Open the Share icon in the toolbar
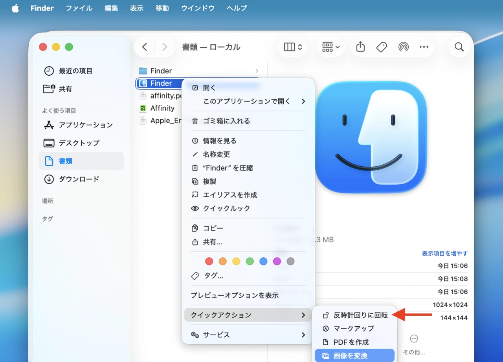503x362 pixels. [x=360, y=47]
